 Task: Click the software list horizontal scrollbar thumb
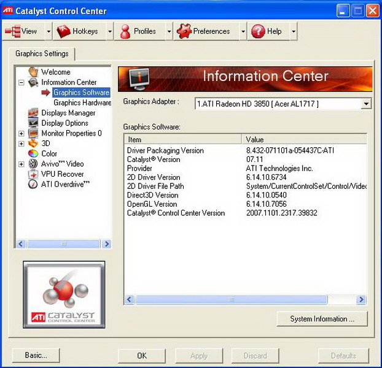click(231, 299)
